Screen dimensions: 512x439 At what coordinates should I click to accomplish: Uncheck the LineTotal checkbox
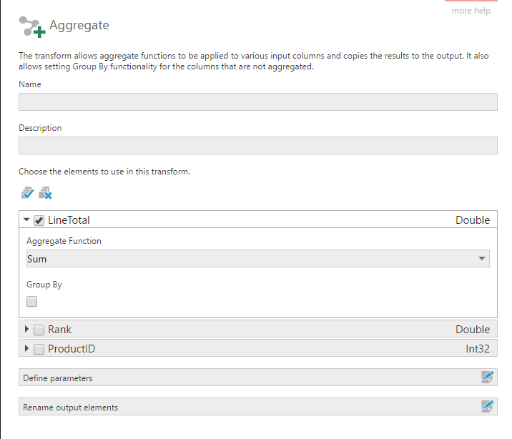tap(39, 220)
